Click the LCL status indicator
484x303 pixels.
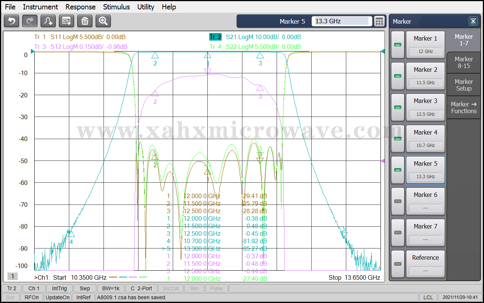[x=428, y=297]
